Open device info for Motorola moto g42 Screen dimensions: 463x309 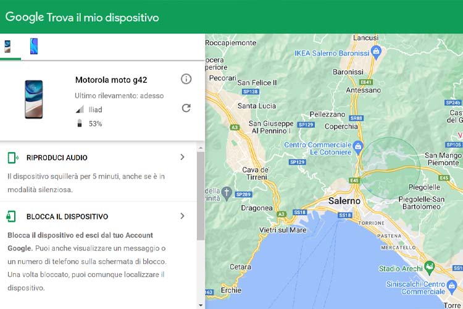point(186,79)
